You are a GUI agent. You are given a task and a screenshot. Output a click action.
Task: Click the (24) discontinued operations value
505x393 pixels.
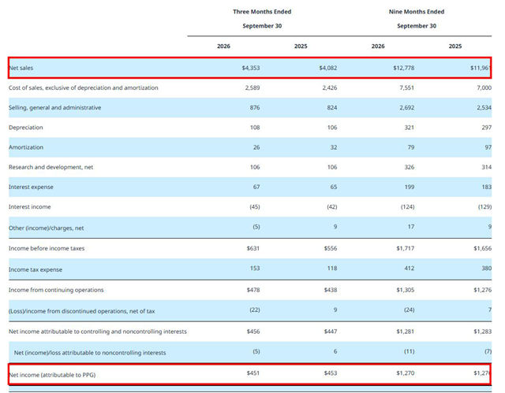pyautogui.click(x=410, y=310)
